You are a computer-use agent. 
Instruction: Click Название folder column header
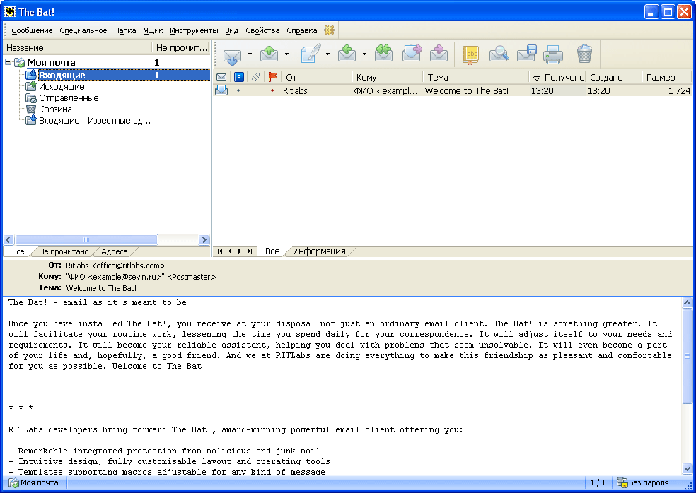click(x=78, y=47)
